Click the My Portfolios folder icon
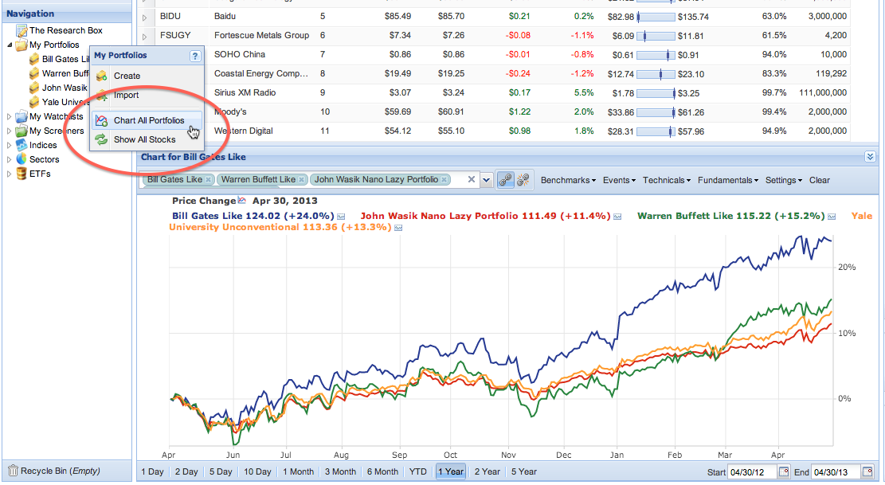 (x=22, y=45)
